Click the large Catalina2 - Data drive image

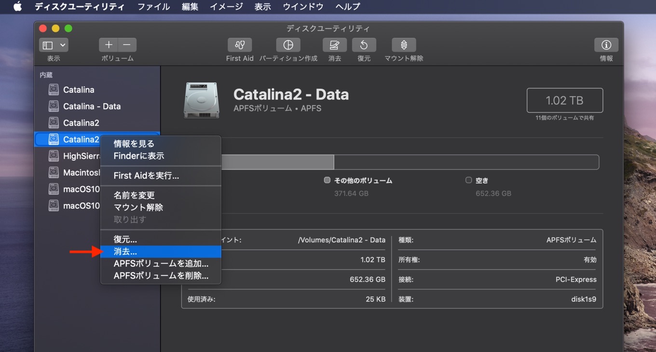pos(202,101)
